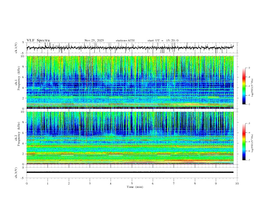Click the ch.2 colorbar log(PSD) label
Viewport: 267px width, 206px height.
click(253, 143)
